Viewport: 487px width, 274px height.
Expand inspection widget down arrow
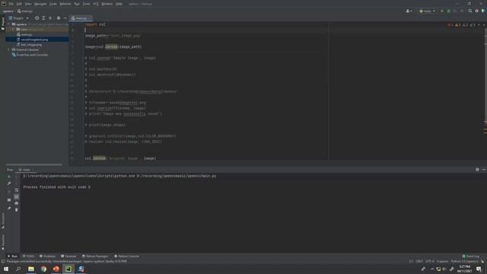484,25
